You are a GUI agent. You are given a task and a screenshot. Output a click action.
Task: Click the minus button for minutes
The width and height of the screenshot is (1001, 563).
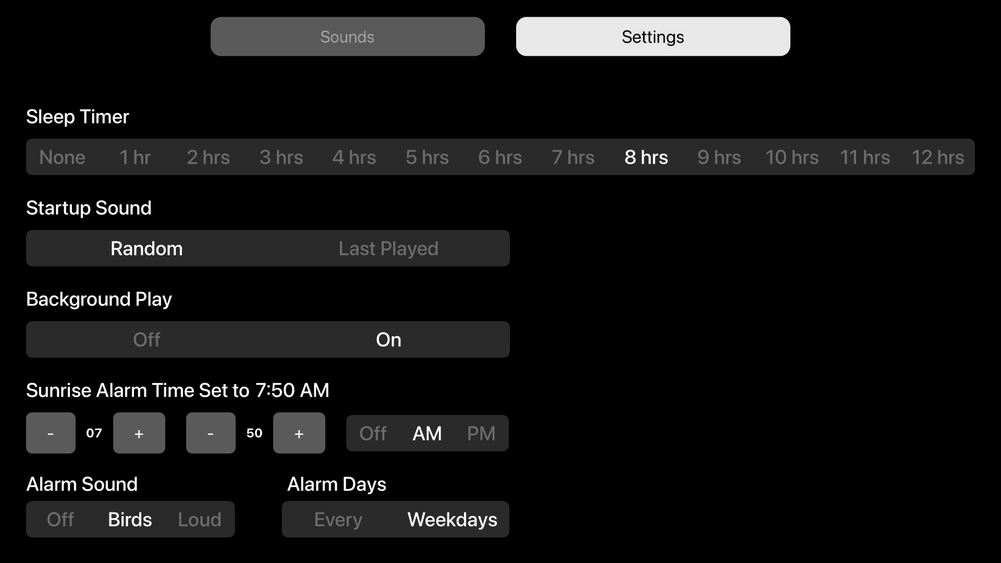pos(211,433)
